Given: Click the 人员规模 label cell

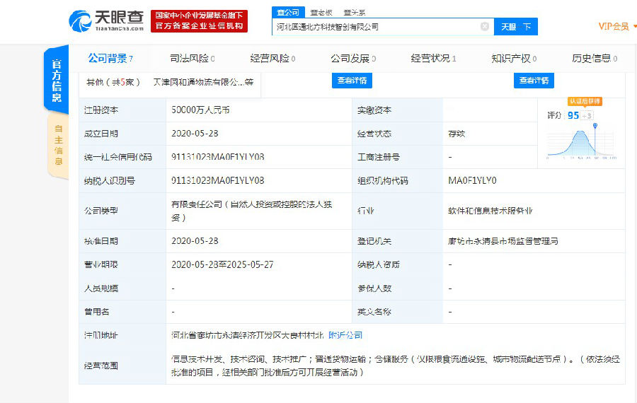Looking at the screenshot, I should (122, 288).
